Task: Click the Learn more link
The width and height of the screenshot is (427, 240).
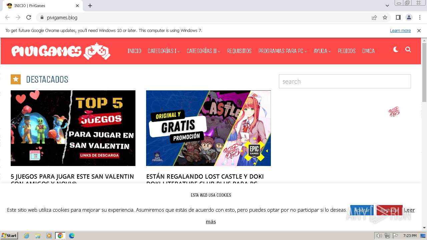Action: 400,31
